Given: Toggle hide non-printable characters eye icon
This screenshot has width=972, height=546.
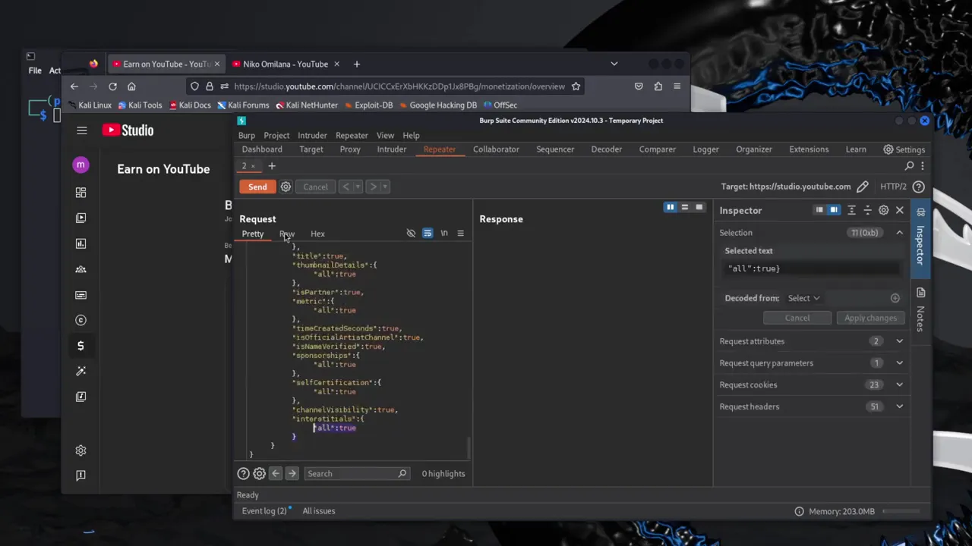Looking at the screenshot, I should (411, 234).
